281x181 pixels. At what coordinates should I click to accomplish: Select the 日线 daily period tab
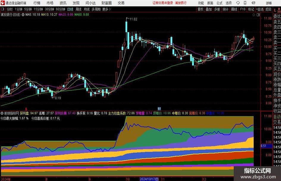point(70,9)
